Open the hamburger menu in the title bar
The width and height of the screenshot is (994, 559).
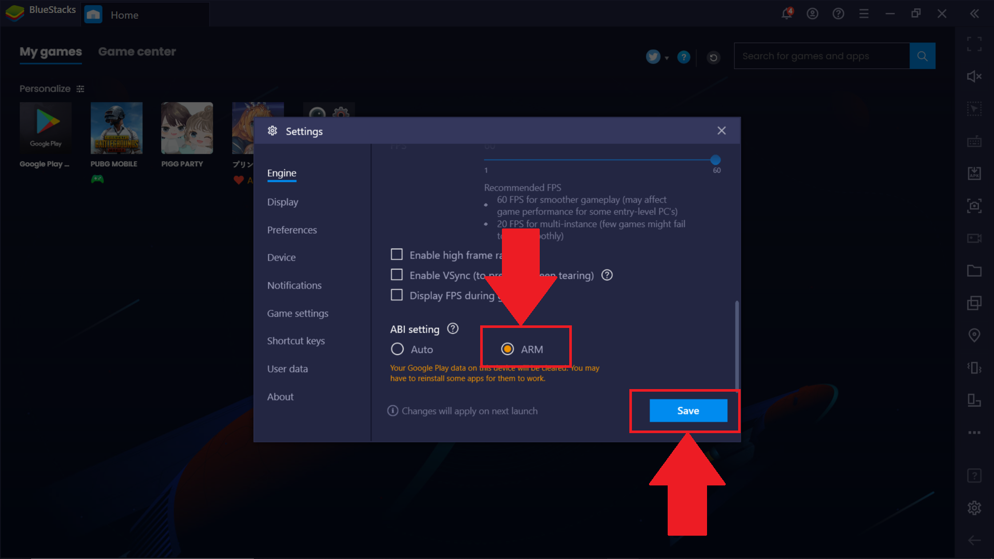(x=863, y=14)
